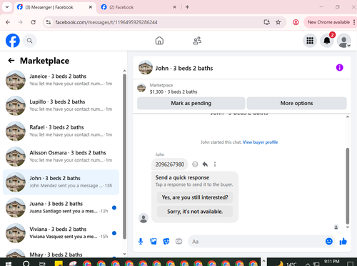
Task: Open Viviana Vasquez's unread conversation
Action: (x=61, y=233)
